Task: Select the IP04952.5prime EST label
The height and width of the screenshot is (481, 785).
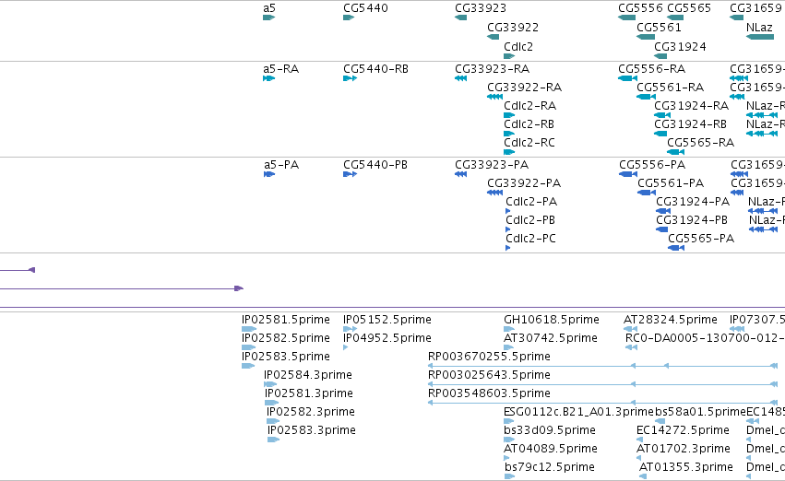Action: point(387,338)
